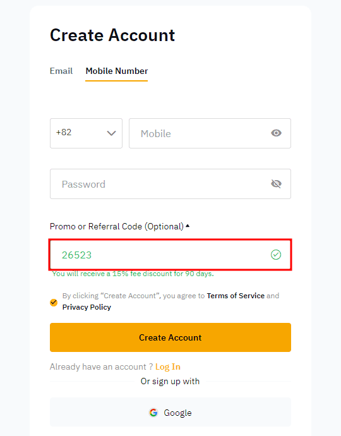Viewport: 341px width, 436px height.
Task: Click the yellow Create Account button
Action: pyautogui.click(x=170, y=337)
